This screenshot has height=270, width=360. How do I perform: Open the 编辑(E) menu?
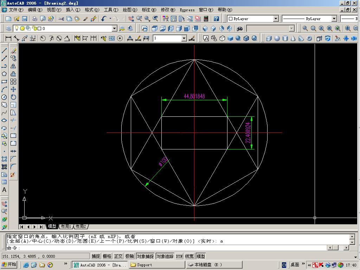pos(35,10)
